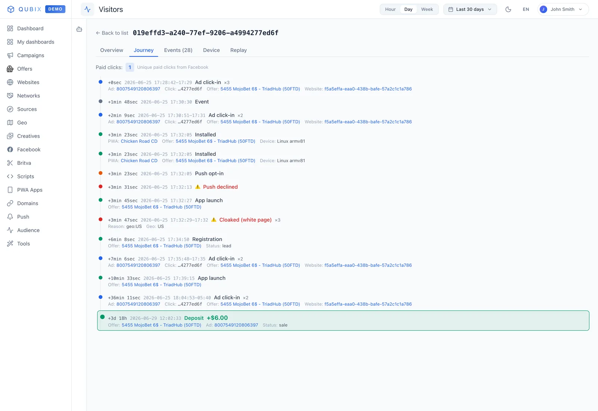Open Chicken Road CD PWA in first Installed row
Viewport: 598px width, 411px height.
click(x=139, y=141)
